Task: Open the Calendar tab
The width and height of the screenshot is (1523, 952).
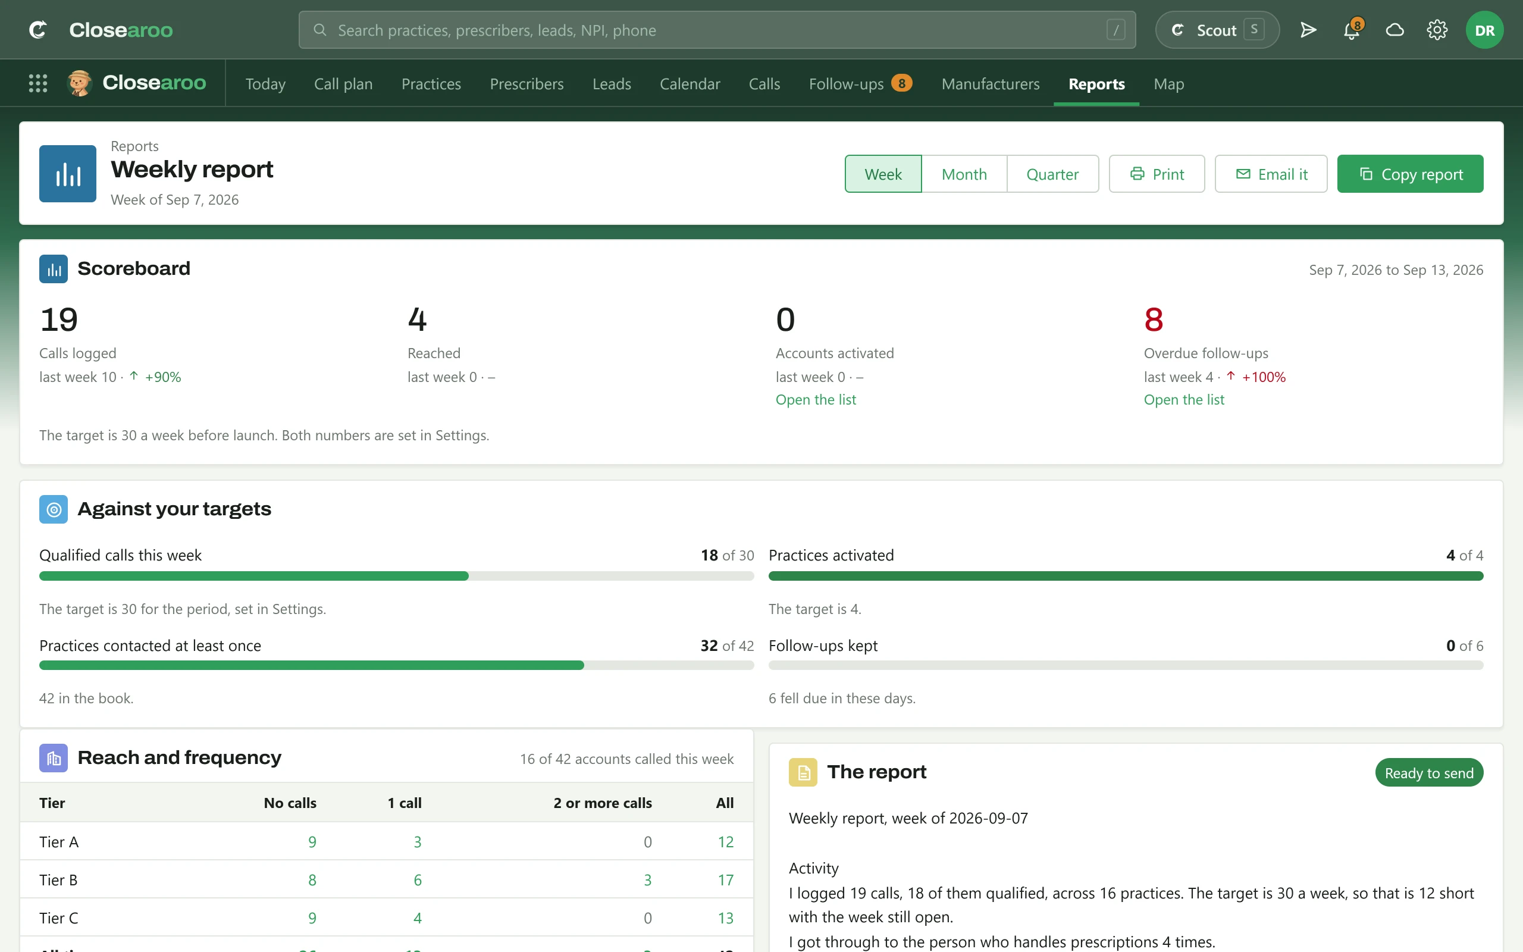Action: [x=690, y=84]
